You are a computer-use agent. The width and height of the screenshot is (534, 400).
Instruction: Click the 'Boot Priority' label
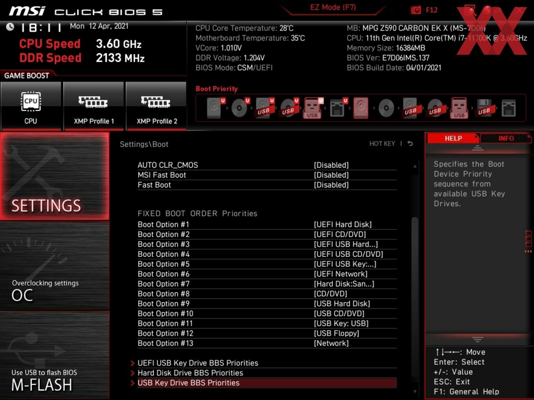217,89
